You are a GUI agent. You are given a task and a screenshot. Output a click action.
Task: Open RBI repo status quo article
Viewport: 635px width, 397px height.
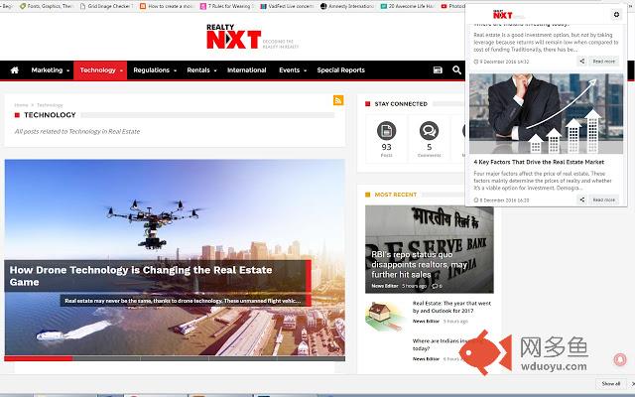[419, 264]
